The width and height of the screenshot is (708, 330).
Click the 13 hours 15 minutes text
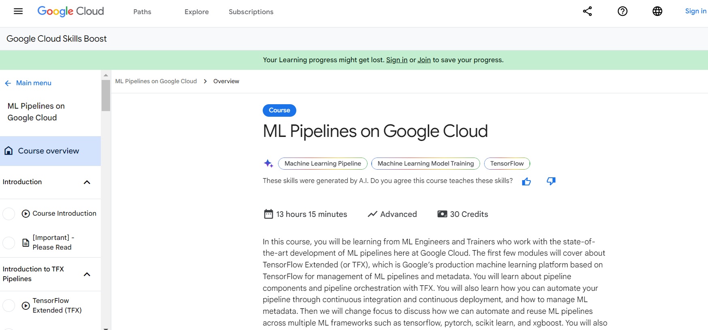tap(312, 214)
